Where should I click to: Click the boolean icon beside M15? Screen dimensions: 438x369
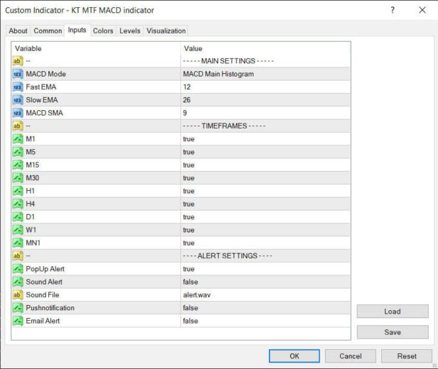[18, 165]
